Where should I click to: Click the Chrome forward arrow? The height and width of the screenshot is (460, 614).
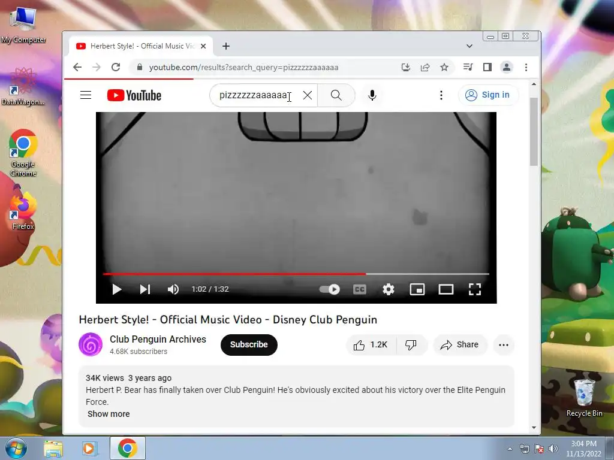[97, 67]
